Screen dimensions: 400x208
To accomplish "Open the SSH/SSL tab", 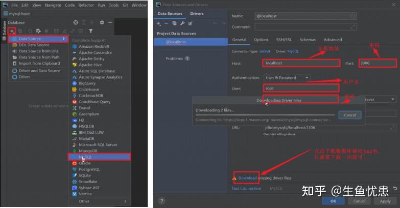I will [284, 40].
